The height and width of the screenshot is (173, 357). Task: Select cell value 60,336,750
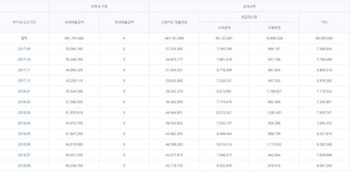74,166
